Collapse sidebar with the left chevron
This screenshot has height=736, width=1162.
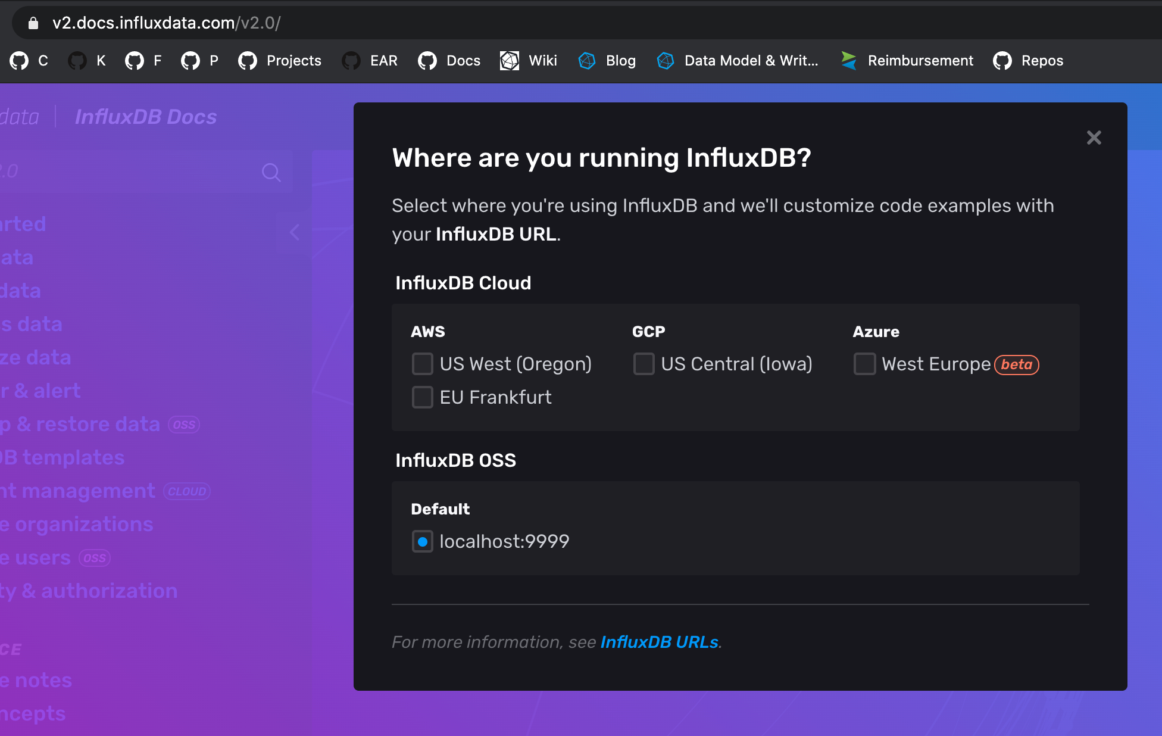(294, 232)
